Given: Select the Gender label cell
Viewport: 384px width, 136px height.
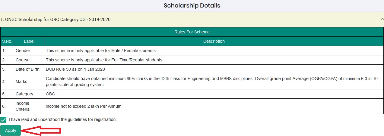Looking at the screenshot, I should click(x=29, y=51).
